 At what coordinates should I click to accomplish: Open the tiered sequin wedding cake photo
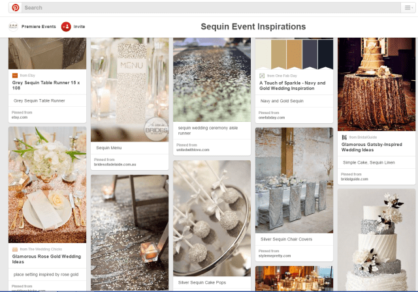point(376,240)
